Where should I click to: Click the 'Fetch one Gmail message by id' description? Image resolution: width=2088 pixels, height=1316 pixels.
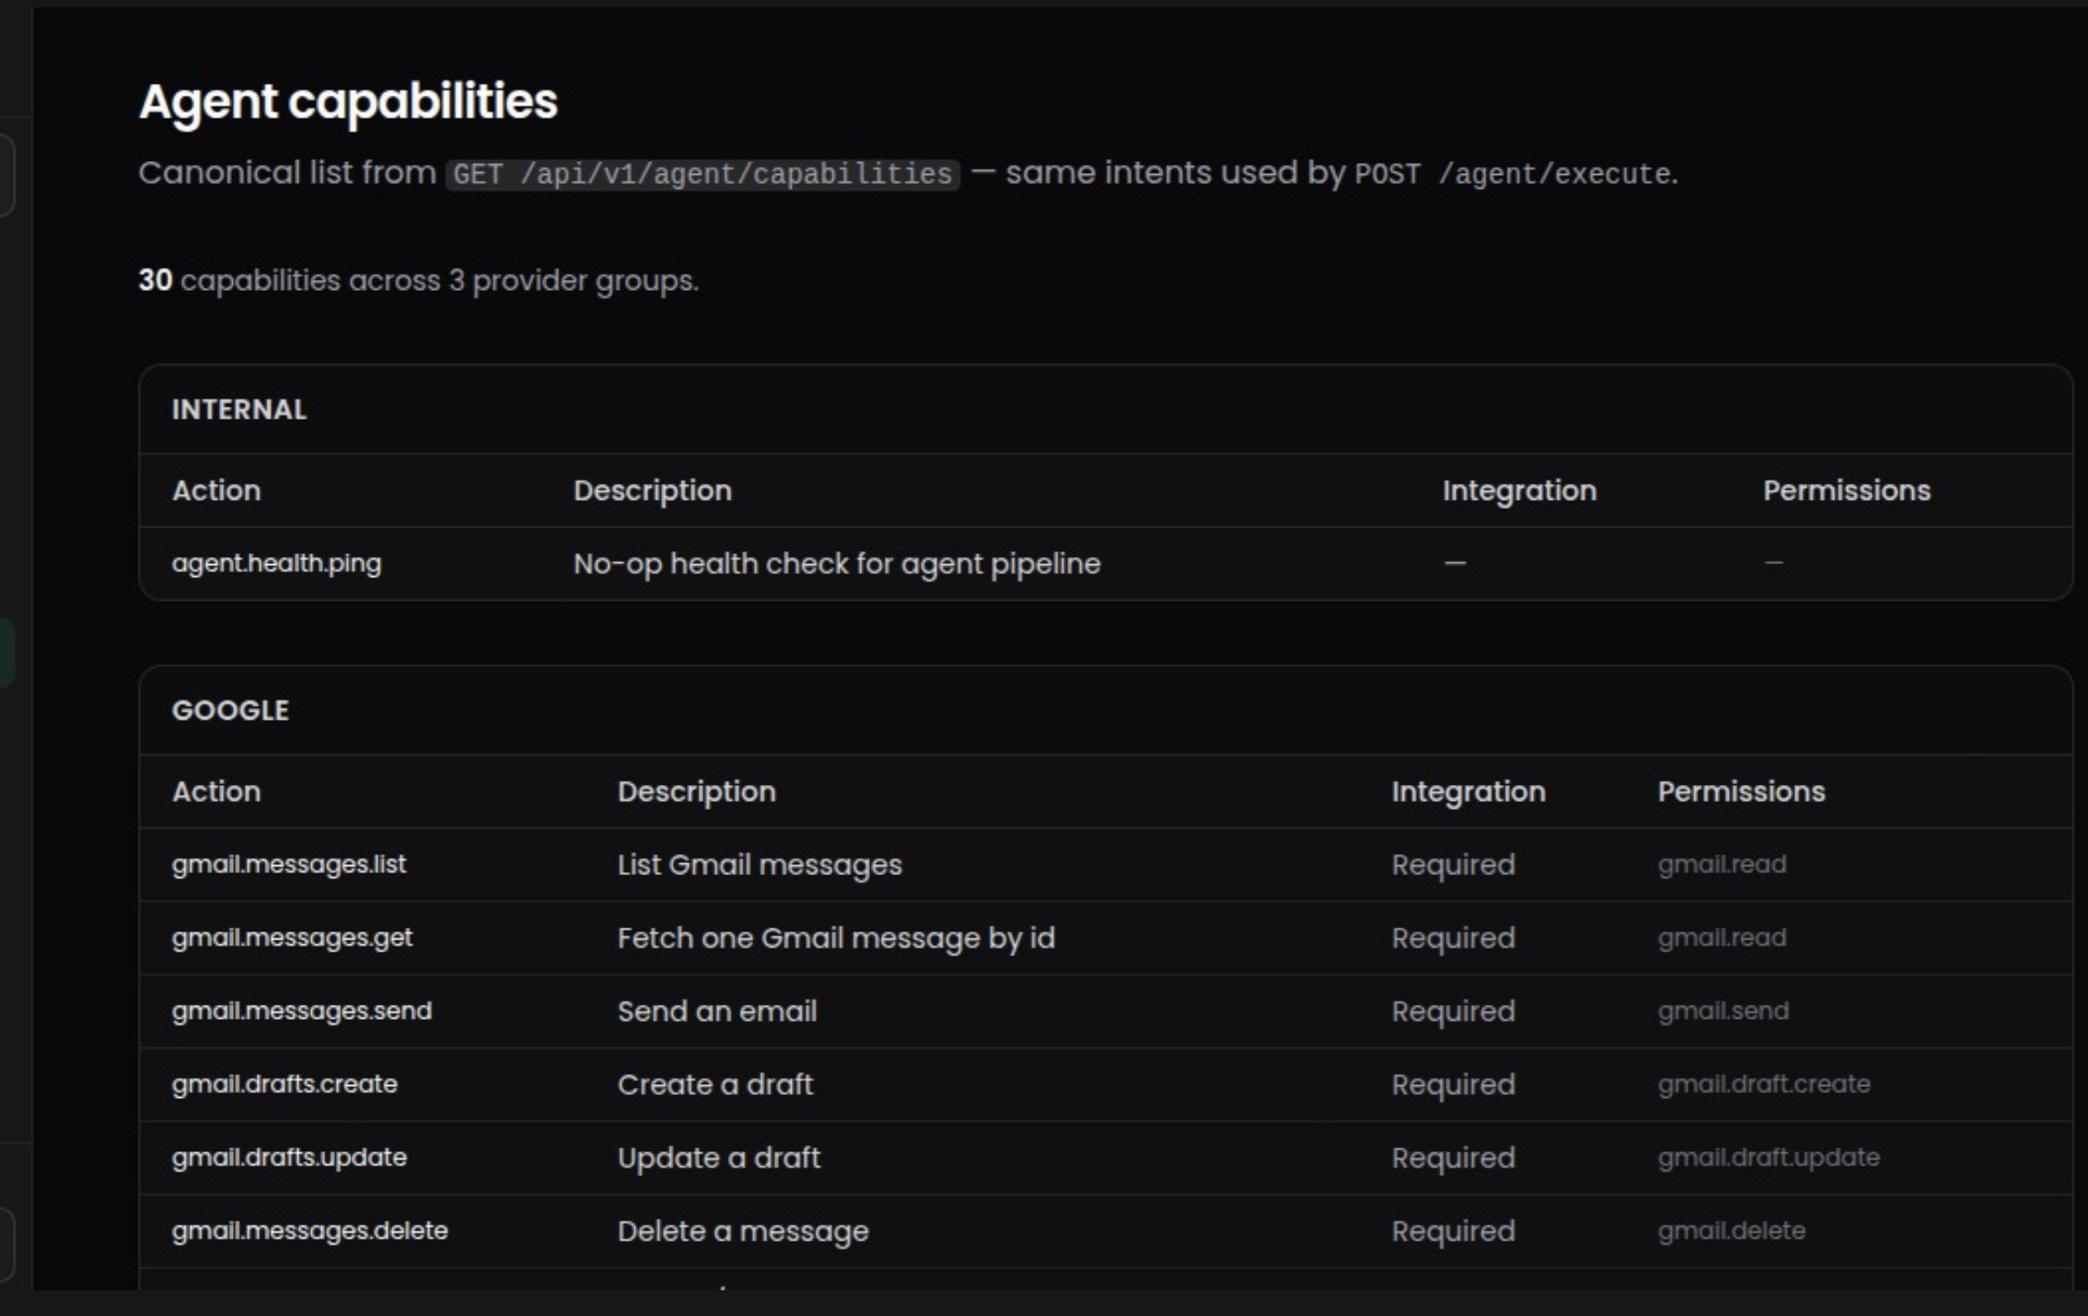point(835,938)
